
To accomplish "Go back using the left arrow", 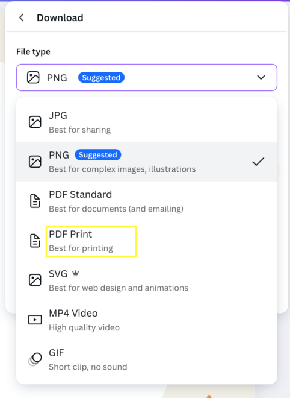I will click(22, 17).
